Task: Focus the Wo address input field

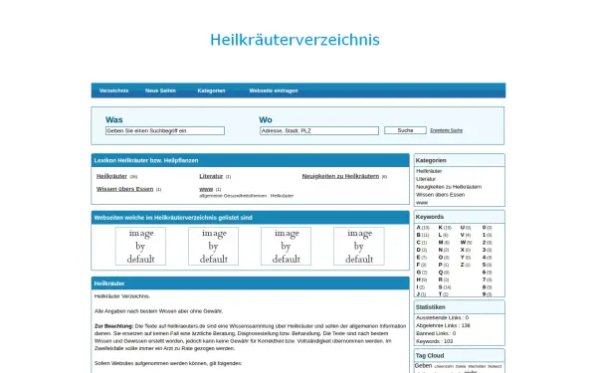Action: [319, 130]
